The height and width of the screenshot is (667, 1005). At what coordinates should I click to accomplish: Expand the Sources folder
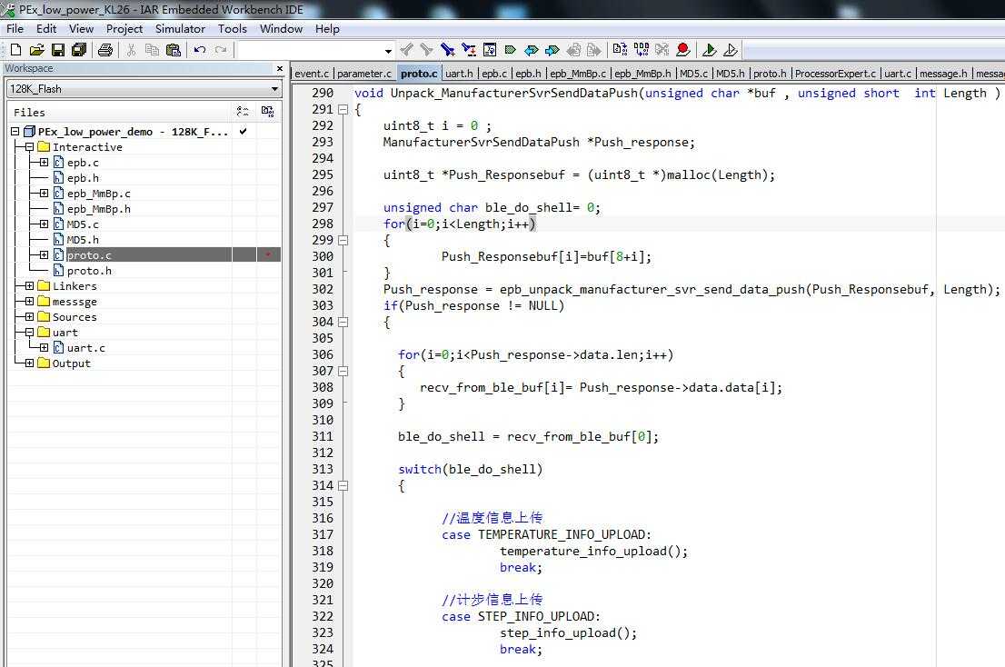click(29, 316)
